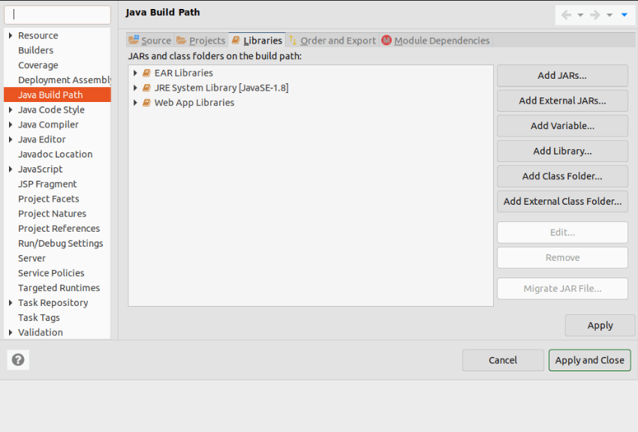Image resolution: width=638 pixels, height=432 pixels.
Task: Go forward with the right arrow icon
Action: 595,15
